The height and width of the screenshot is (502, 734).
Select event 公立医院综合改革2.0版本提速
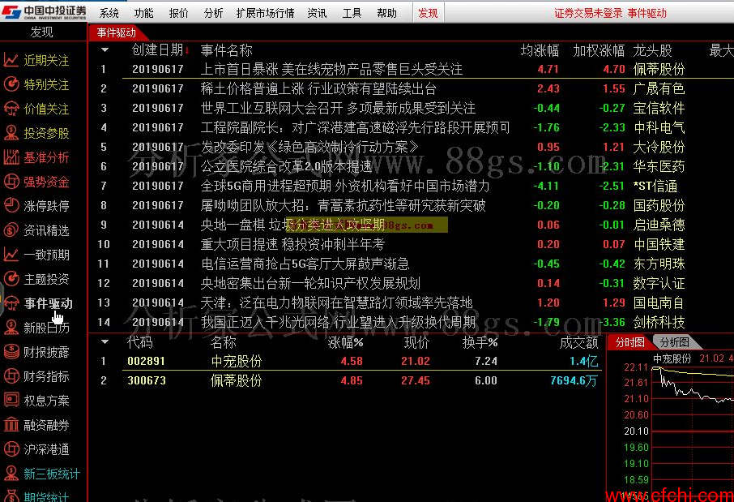point(287,166)
